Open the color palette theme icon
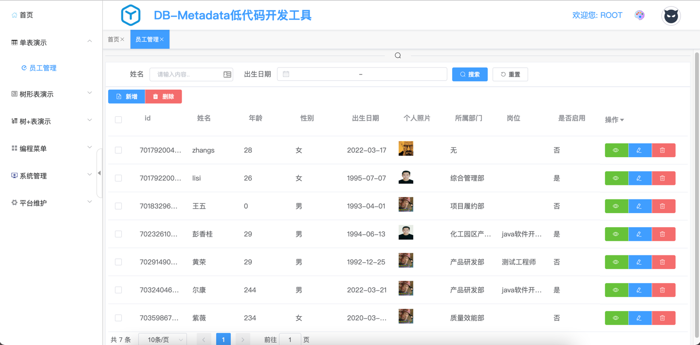Image resolution: width=700 pixels, height=345 pixels. pos(640,16)
